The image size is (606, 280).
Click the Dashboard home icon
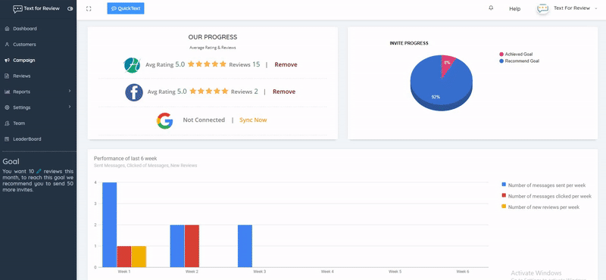click(7, 29)
